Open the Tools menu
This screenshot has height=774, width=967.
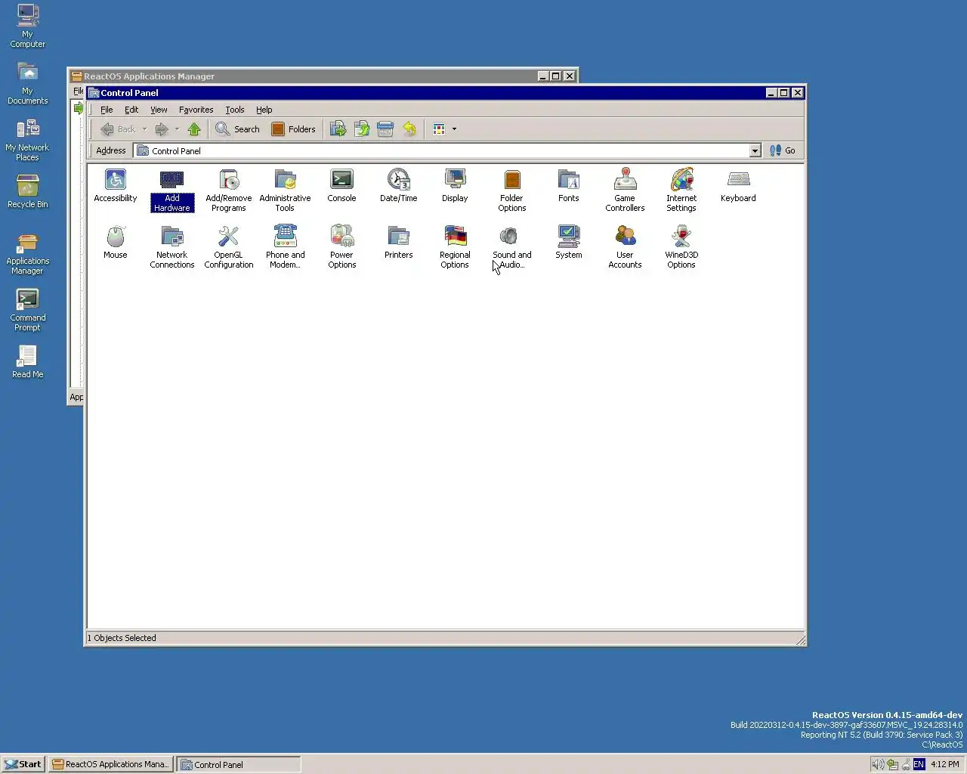point(235,110)
